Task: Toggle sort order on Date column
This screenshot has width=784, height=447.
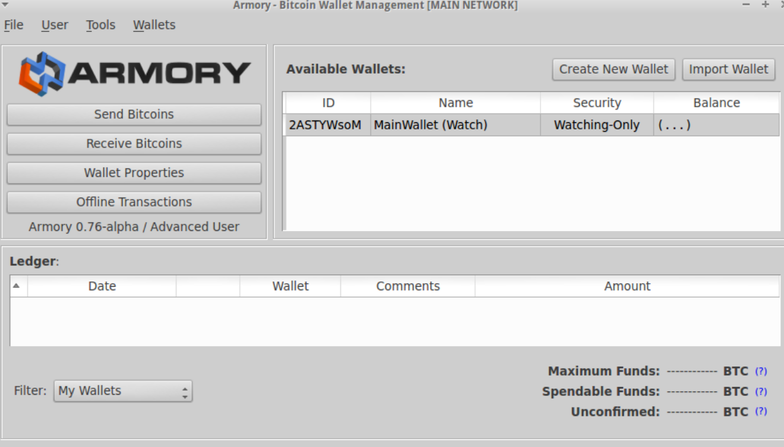Action: coord(101,286)
